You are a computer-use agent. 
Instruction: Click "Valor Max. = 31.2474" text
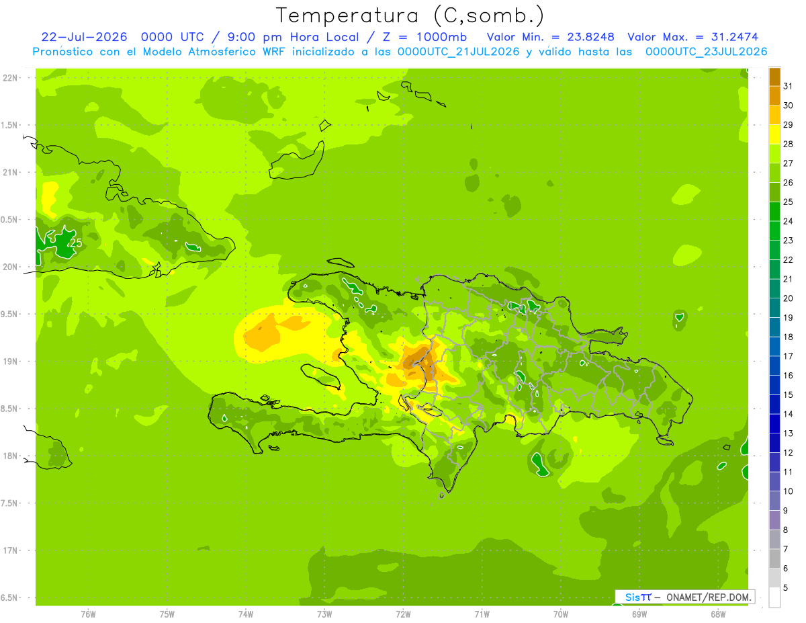(693, 37)
